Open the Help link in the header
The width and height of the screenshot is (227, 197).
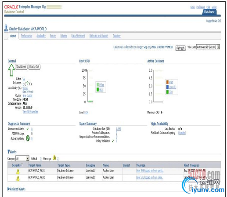click(208, 7)
